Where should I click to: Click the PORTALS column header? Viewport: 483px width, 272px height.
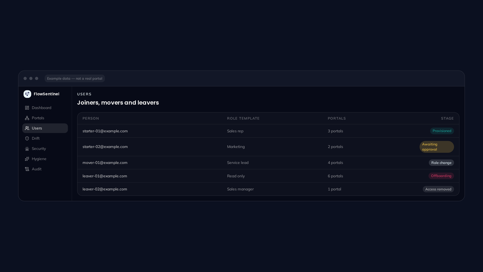[337, 118]
